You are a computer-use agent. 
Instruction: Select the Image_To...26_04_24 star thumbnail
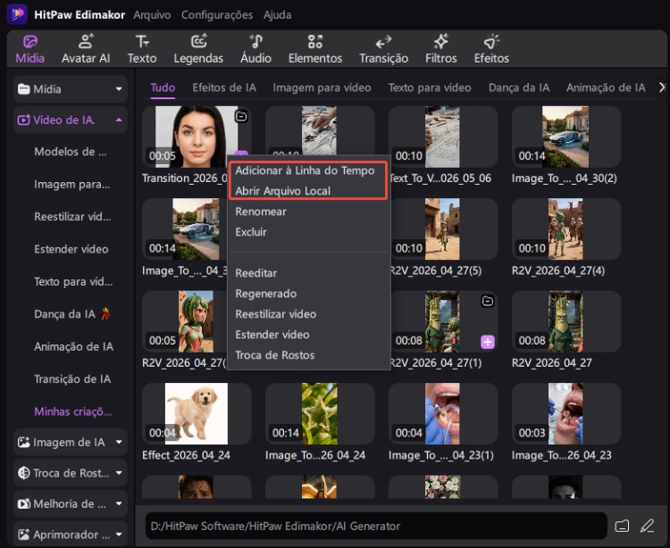point(320,413)
